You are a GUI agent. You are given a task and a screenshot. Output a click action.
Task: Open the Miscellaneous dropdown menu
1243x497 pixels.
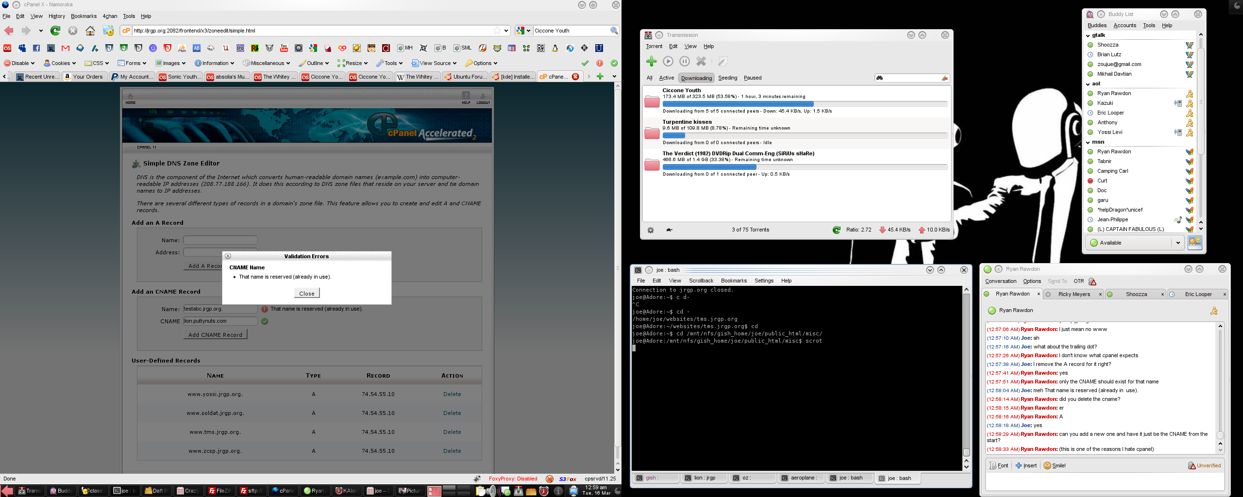[x=266, y=63]
